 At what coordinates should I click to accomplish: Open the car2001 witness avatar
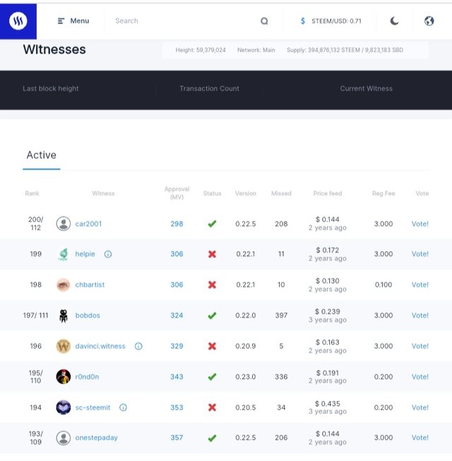coord(64,223)
